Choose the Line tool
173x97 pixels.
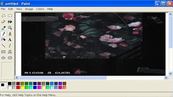(x=4, y=46)
